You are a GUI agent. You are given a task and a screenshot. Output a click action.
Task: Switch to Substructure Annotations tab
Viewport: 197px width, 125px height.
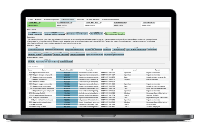111,19
